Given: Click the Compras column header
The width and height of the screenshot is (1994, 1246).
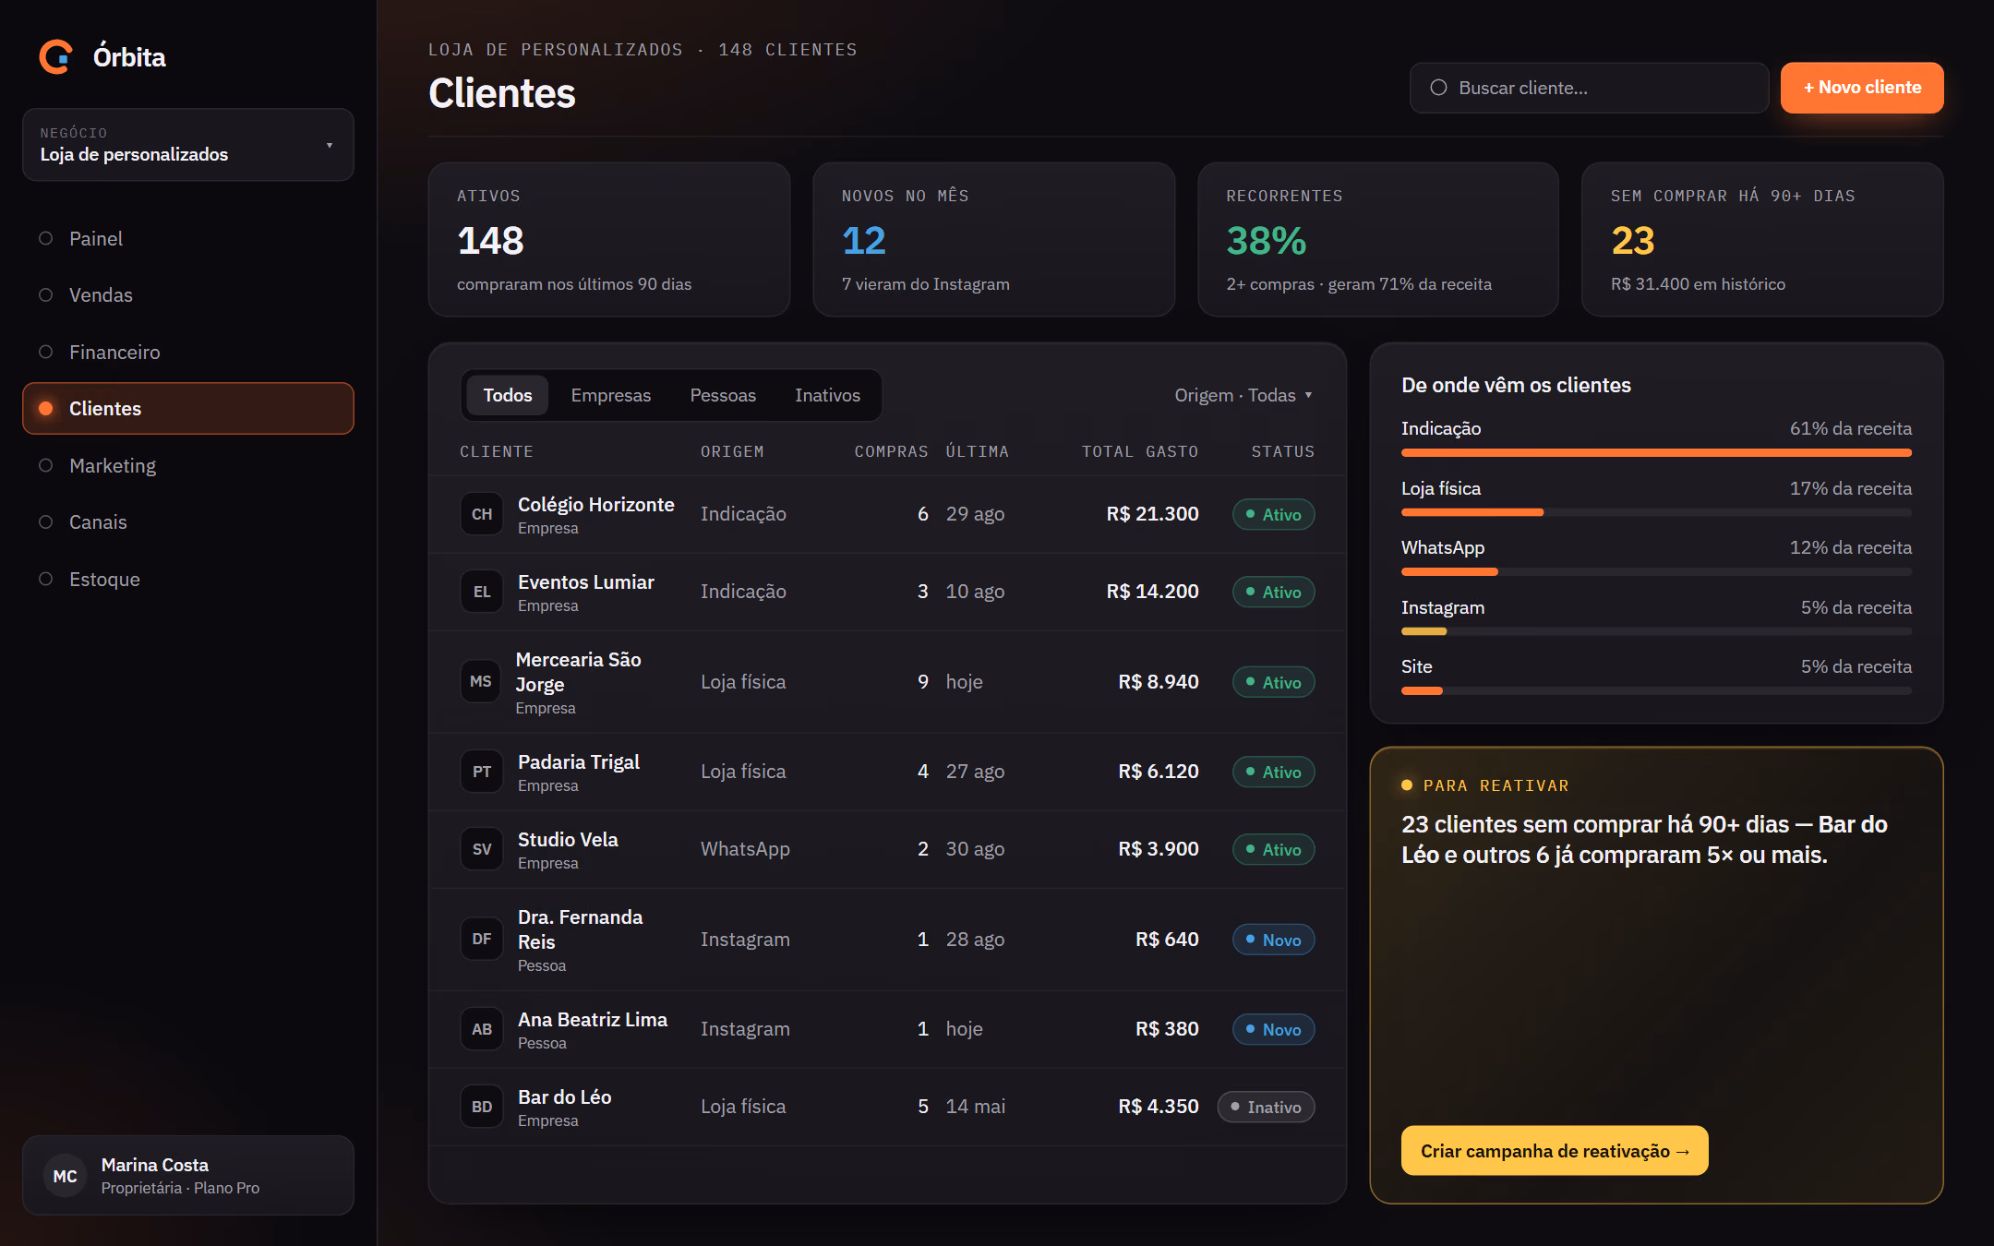Looking at the screenshot, I should click(x=891, y=451).
